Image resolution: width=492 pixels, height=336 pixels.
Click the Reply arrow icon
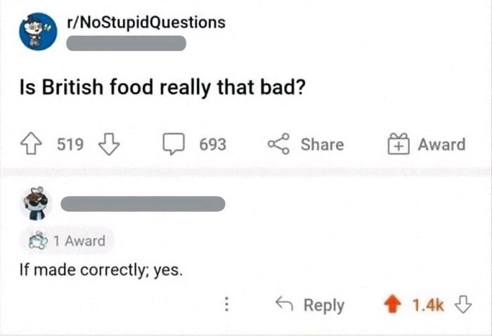click(284, 304)
